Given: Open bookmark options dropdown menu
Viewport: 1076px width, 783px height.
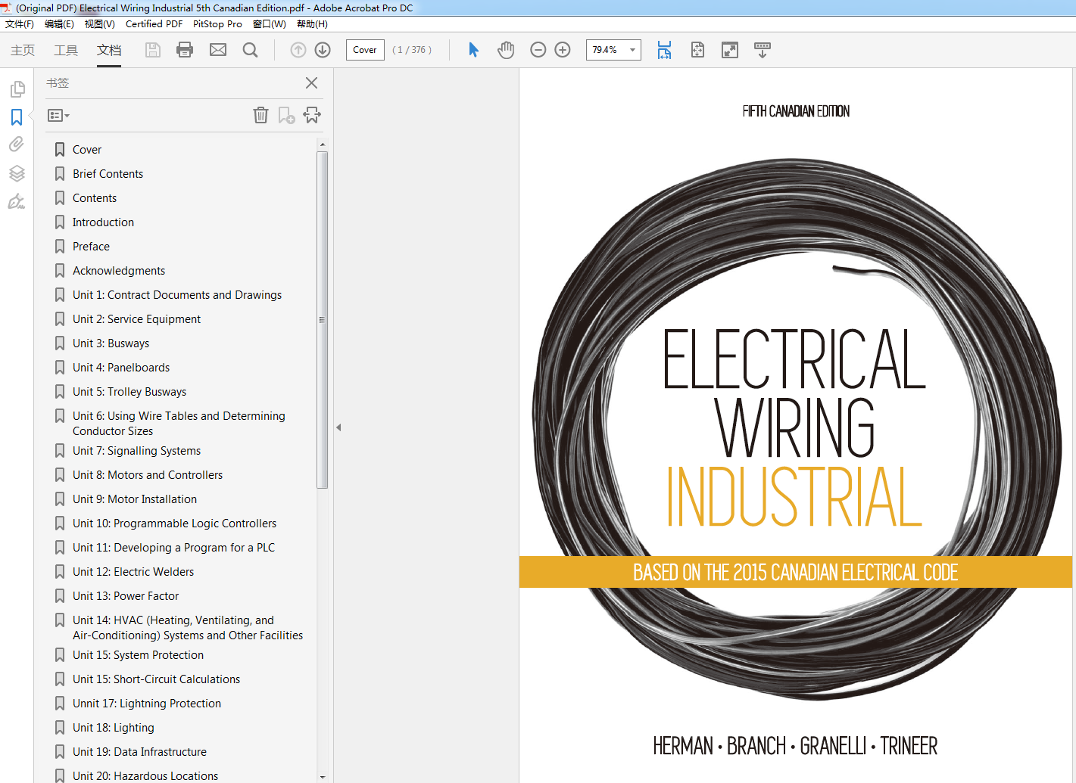Looking at the screenshot, I should [x=58, y=116].
